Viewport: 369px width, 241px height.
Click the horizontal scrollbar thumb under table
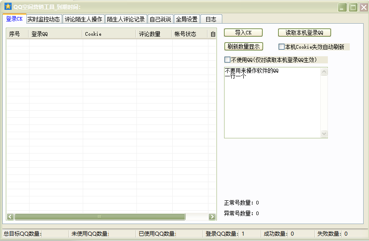pyautogui.click(x=99, y=216)
